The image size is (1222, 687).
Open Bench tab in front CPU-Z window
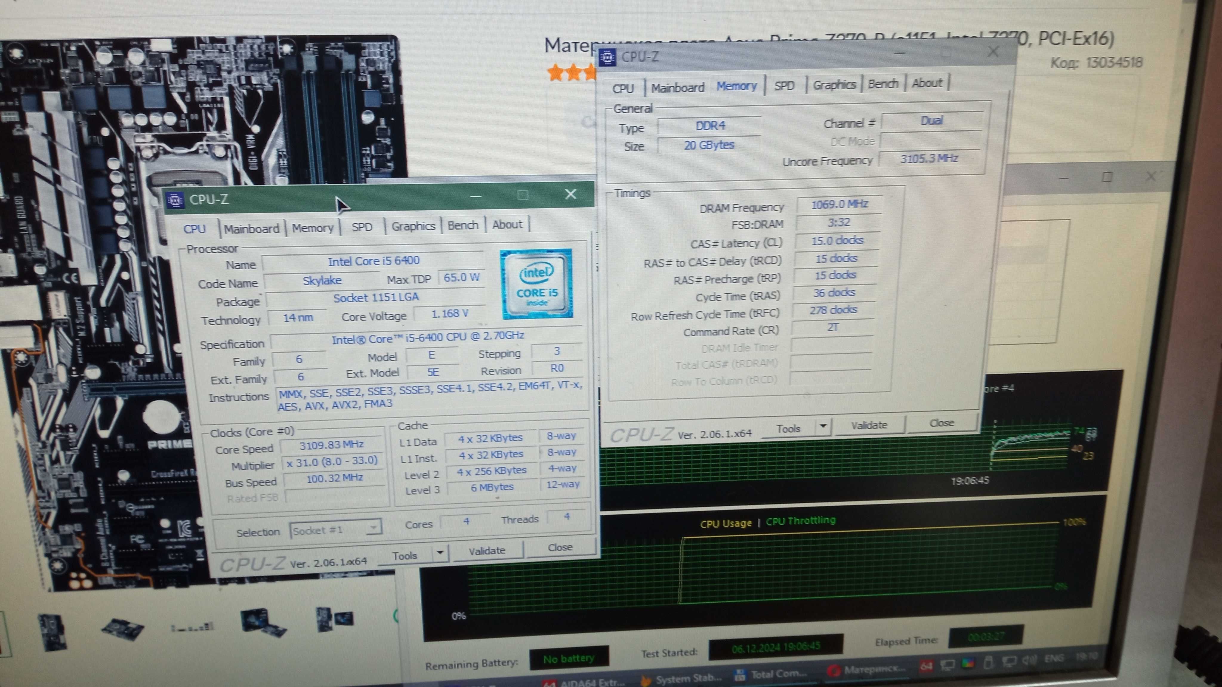pyautogui.click(x=463, y=225)
